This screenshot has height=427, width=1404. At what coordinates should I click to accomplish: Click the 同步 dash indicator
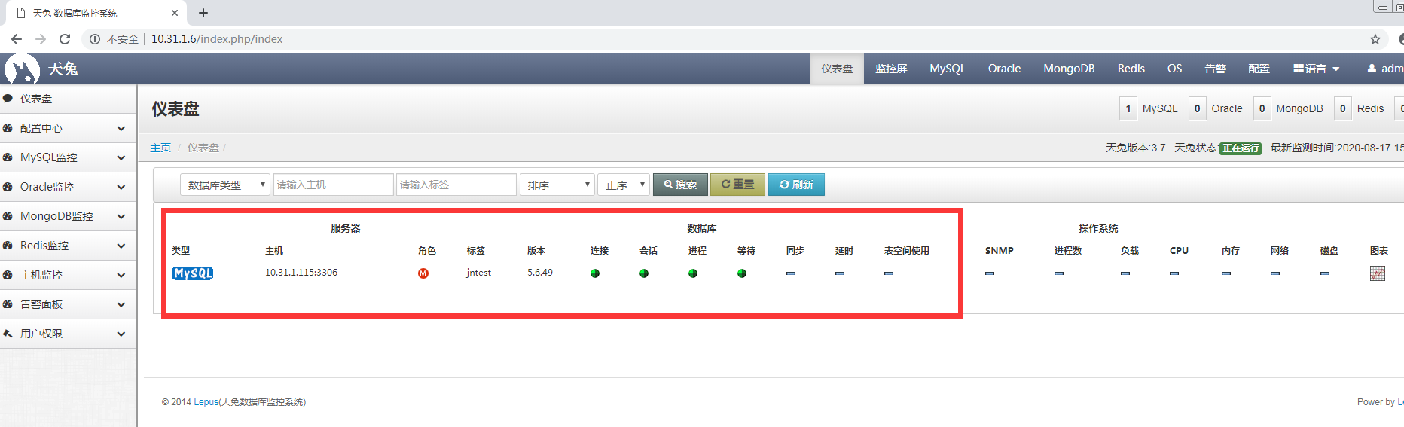coord(791,273)
